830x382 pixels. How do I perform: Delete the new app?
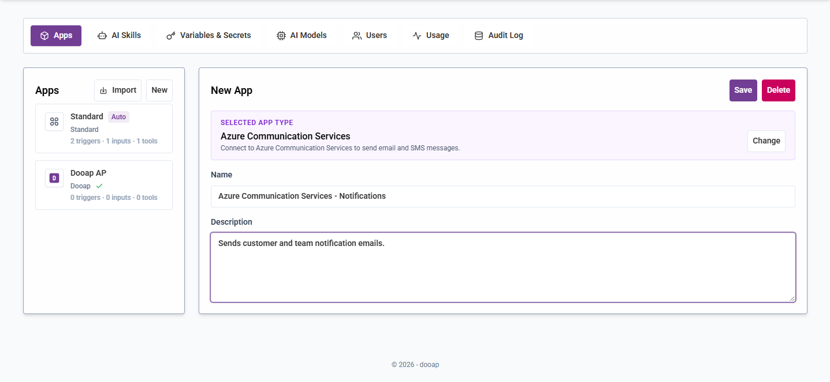coord(779,90)
